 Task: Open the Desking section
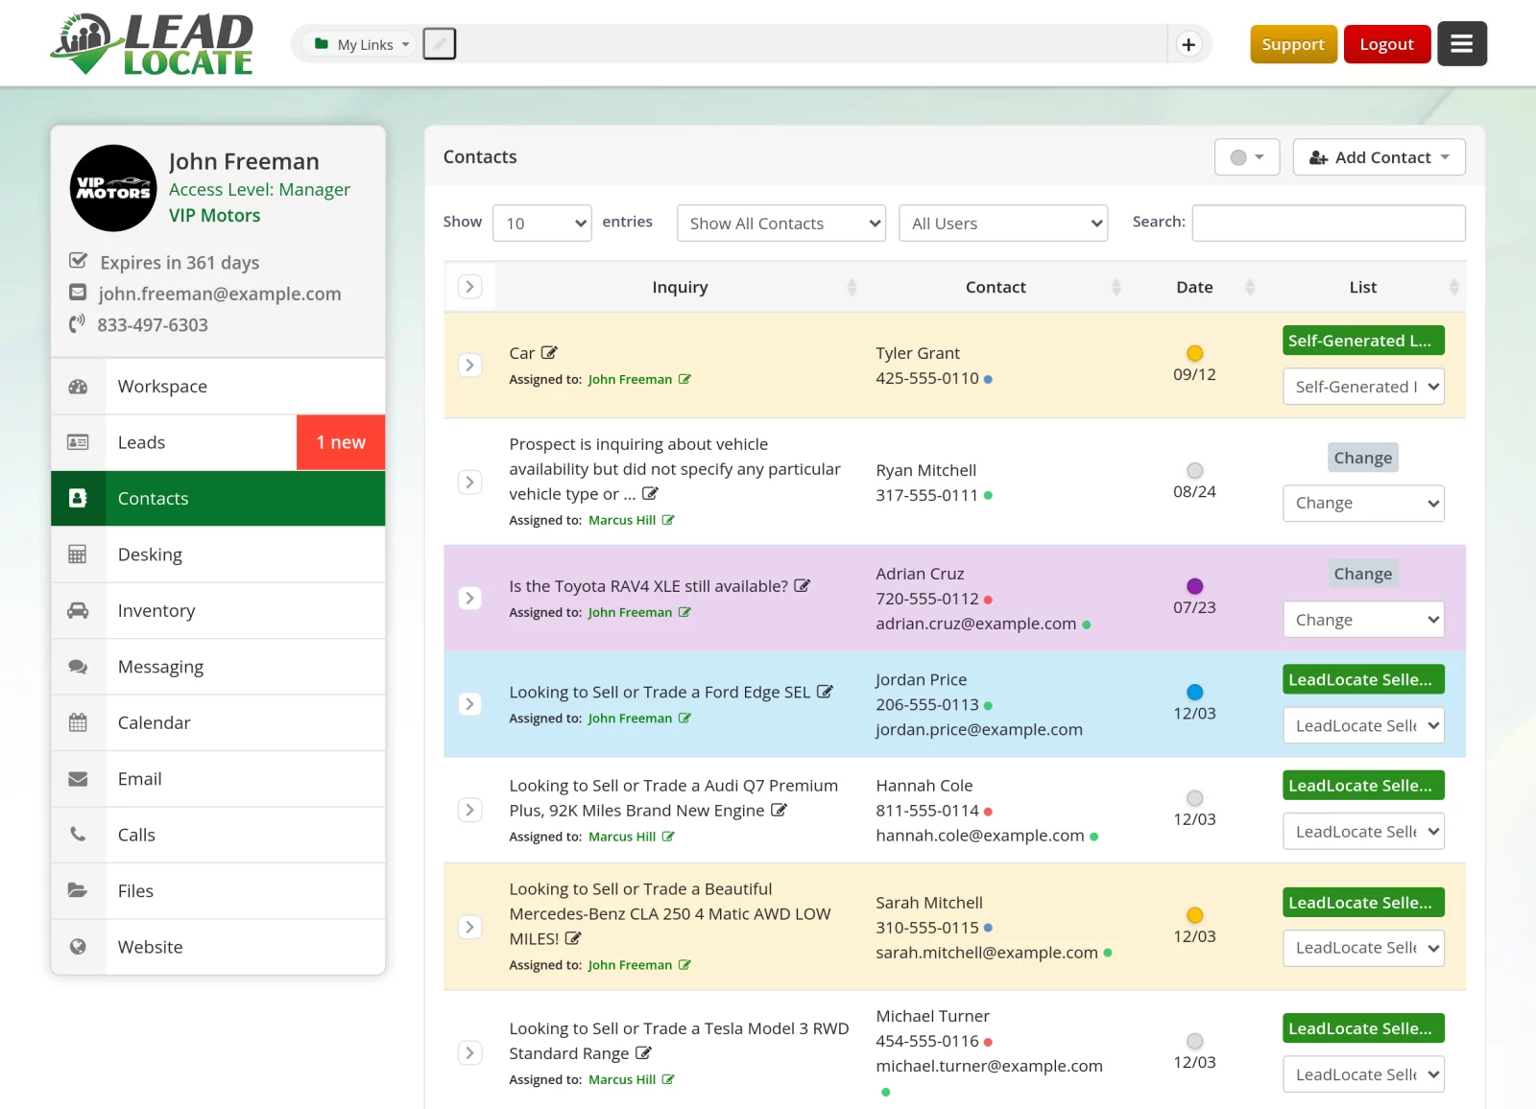(x=218, y=554)
